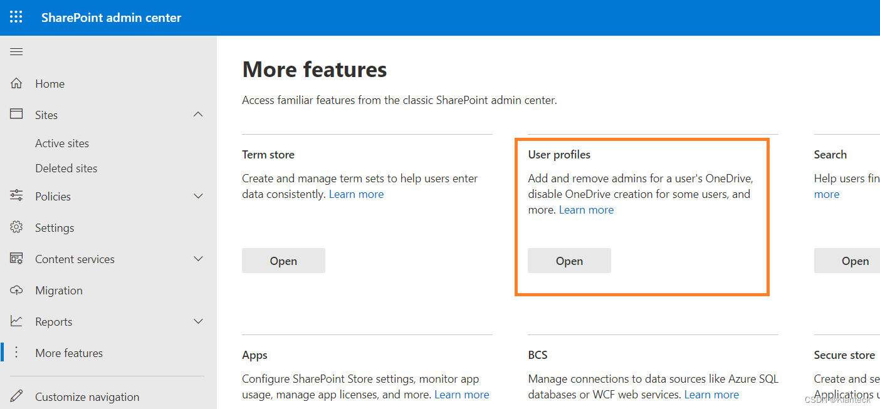Viewport: 880px width, 409px height.
Task: Open the Microsoft 365 app launcher
Action: 16,17
